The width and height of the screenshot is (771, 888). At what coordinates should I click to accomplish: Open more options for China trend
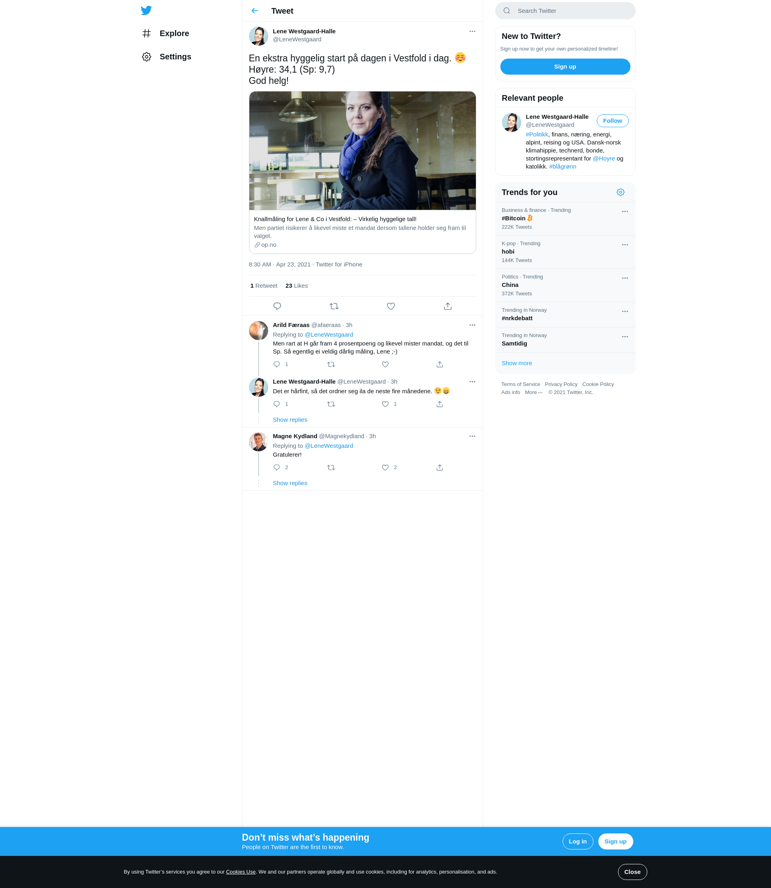[x=625, y=278]
